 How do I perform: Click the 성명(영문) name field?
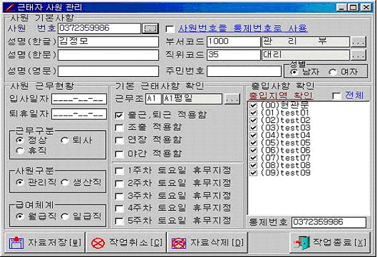pyautogui.click(x=108, y=71)
